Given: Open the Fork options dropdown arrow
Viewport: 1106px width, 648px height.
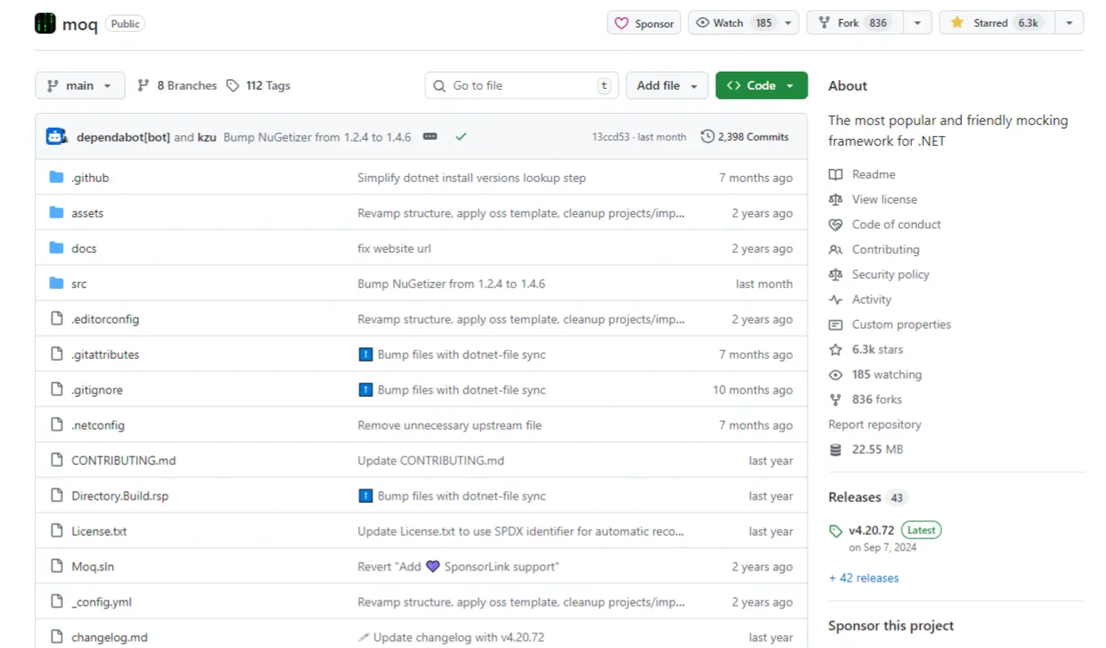Looking at the screenshot, I should coord(917,23).
